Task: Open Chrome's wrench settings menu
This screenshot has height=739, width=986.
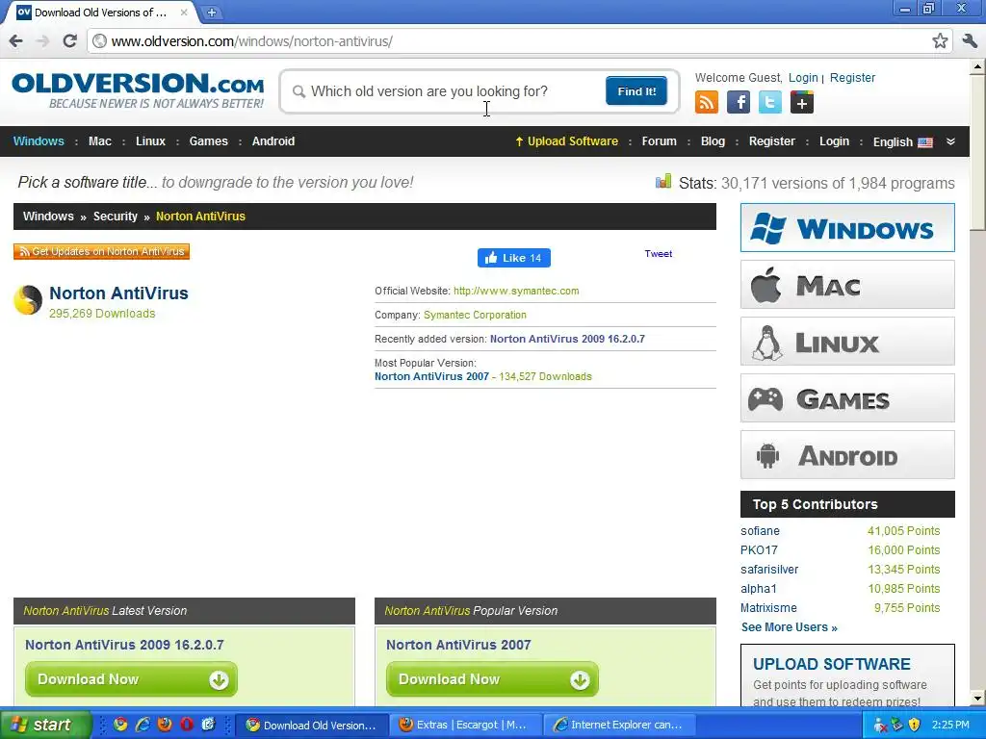Action: tap(970, 41)
